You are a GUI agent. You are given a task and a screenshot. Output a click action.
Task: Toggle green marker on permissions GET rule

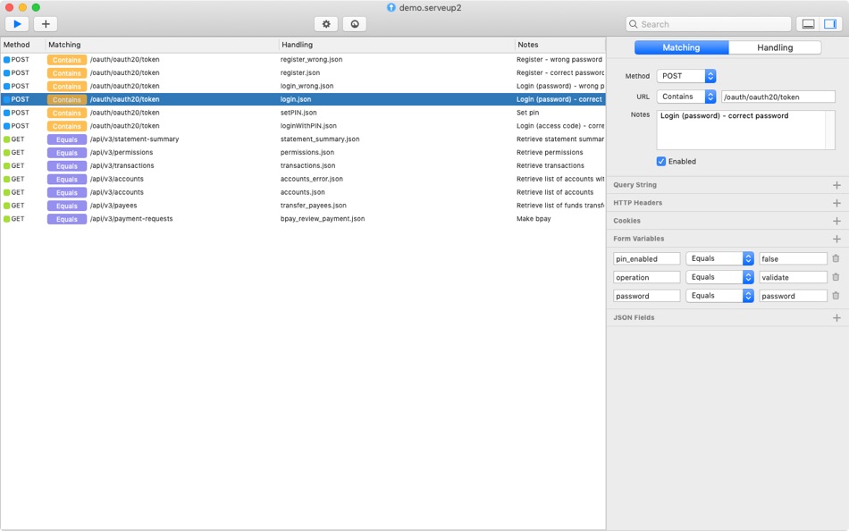coord(6,153)
